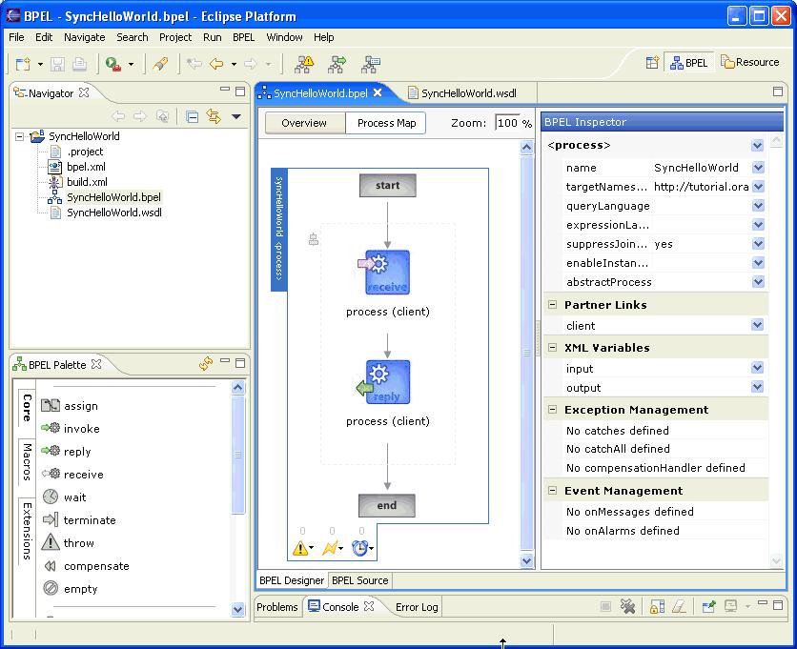Open the dropdown for input variable
Screen dimensions: 797x649
click(x=757, y=368)
